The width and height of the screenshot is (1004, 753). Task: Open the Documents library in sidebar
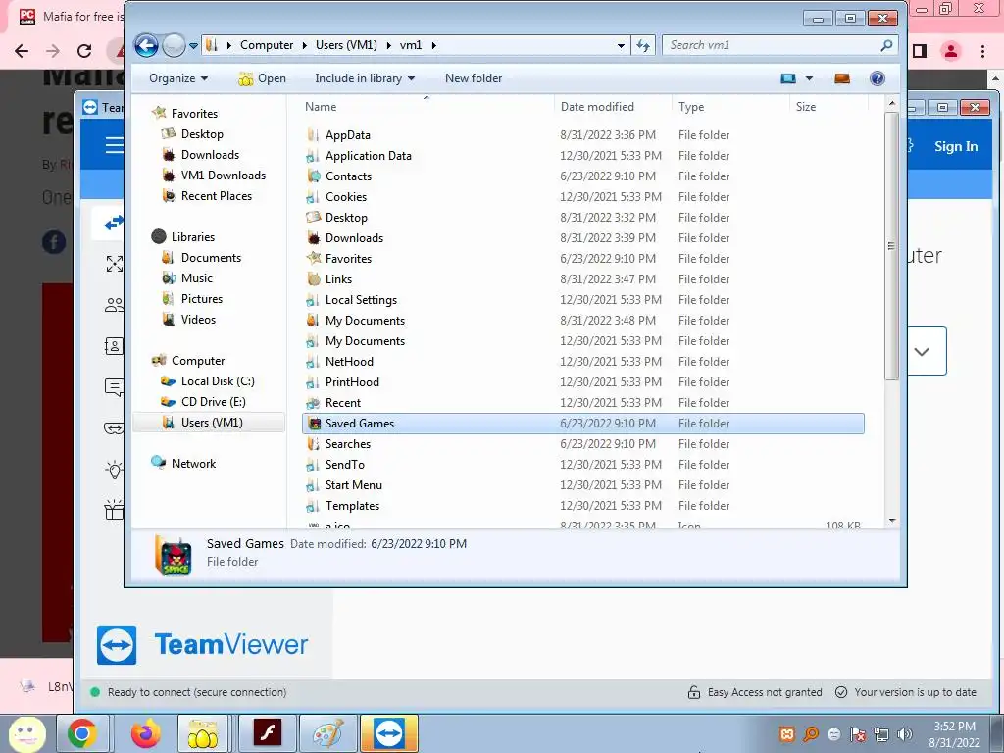211,258
